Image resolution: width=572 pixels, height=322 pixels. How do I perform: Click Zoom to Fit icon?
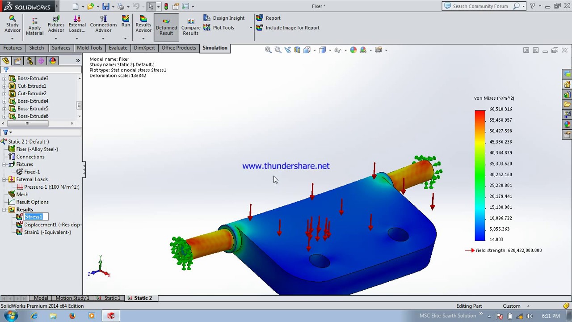[268, 50]
